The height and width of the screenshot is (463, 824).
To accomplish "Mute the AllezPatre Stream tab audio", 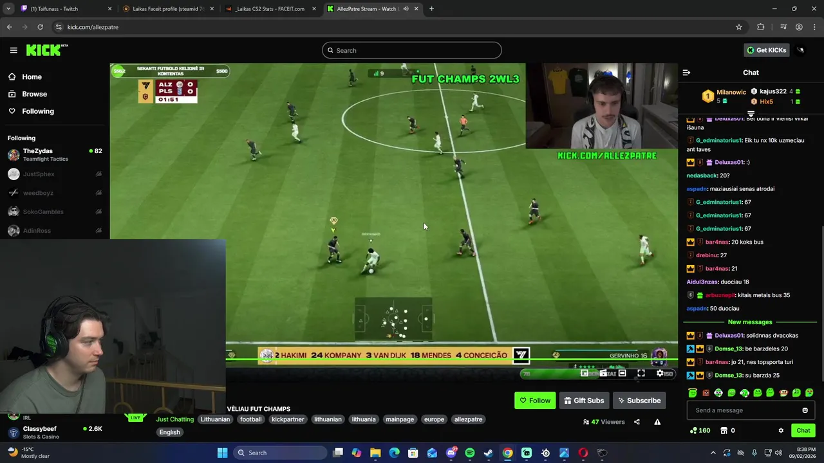I will click(406, 9).
